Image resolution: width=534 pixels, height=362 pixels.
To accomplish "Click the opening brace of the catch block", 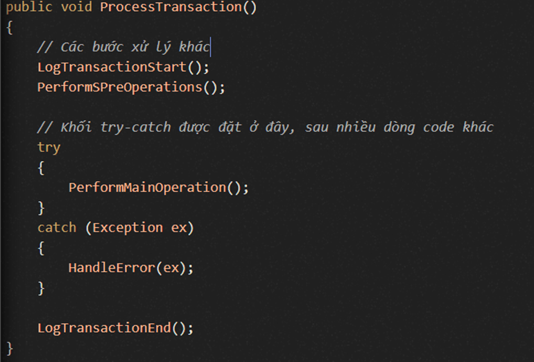I will pos(41,248).
